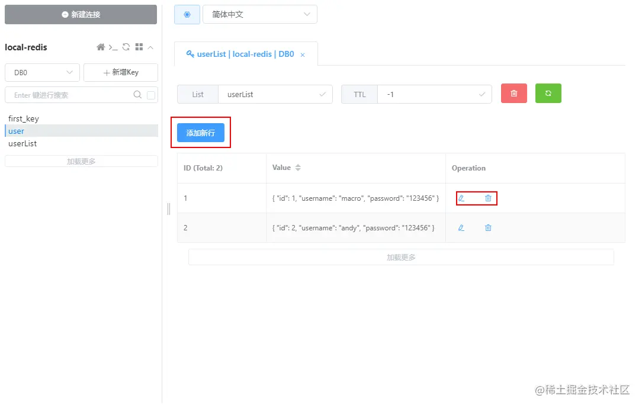
Task: Delete the macro row entry
Action: coord(488,198)
